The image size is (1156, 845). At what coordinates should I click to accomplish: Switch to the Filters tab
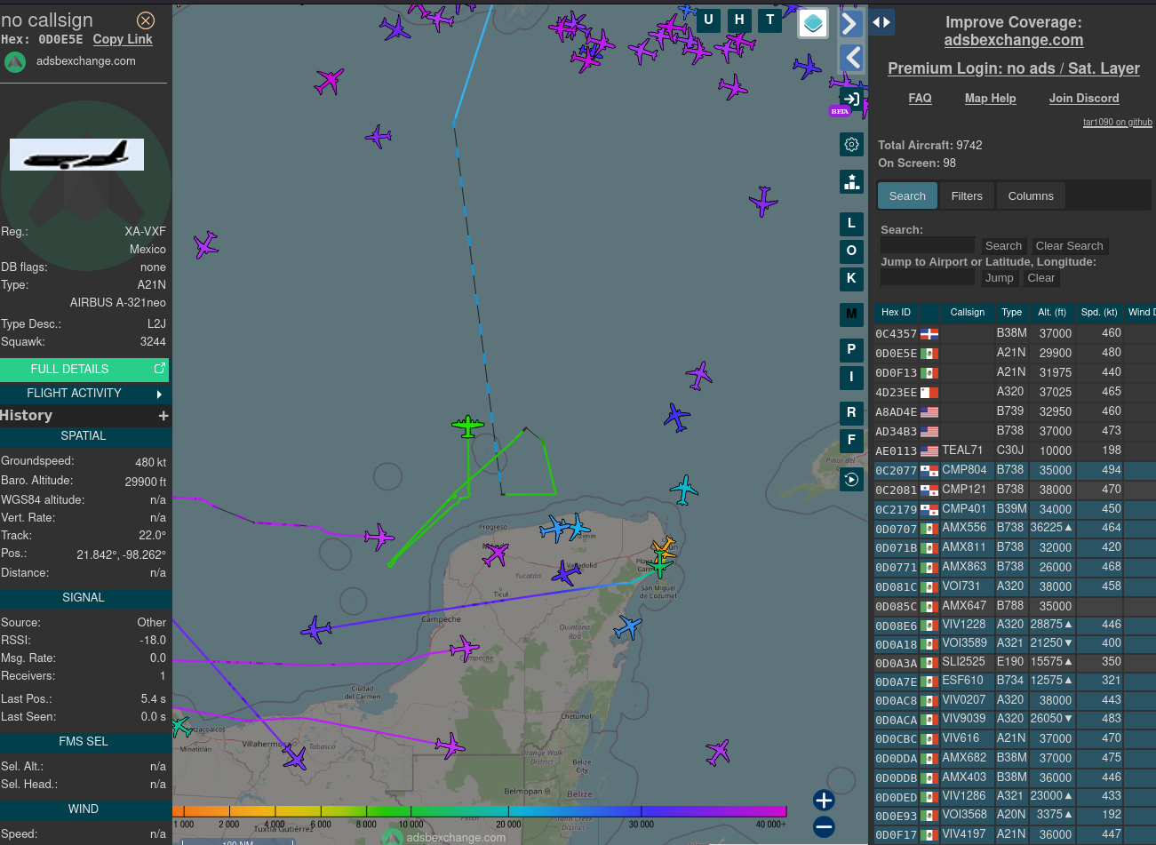(967, 196)
